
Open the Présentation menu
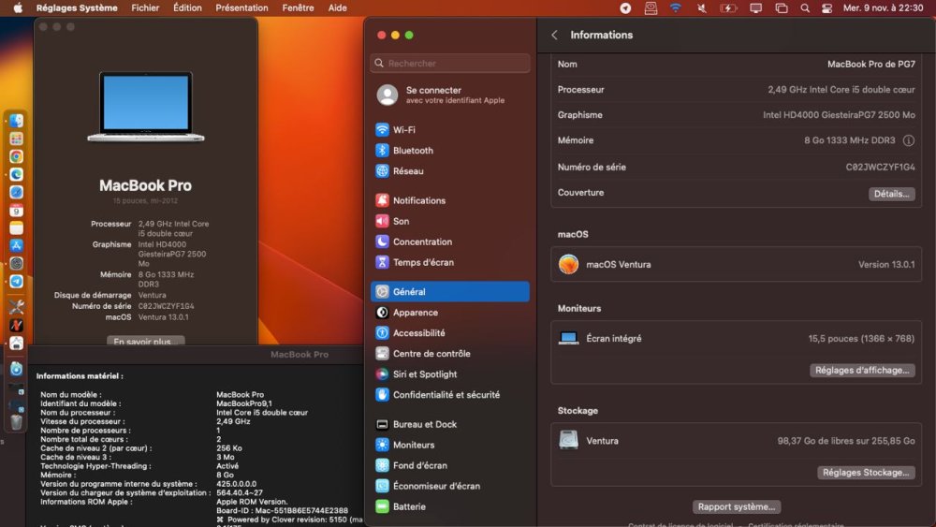(241, 7)
